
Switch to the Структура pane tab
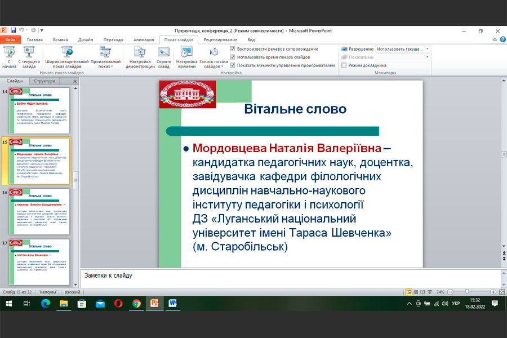(x=45, y=81)
